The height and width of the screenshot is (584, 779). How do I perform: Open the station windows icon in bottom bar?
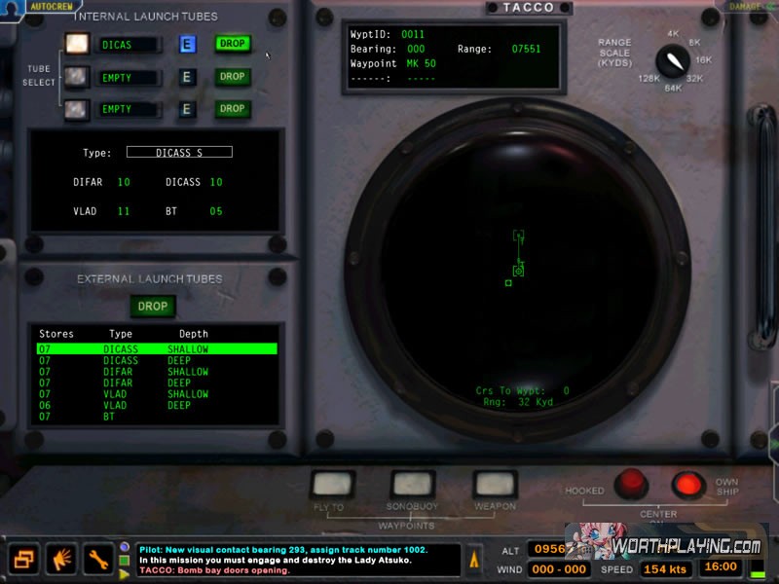pos(24,559)
